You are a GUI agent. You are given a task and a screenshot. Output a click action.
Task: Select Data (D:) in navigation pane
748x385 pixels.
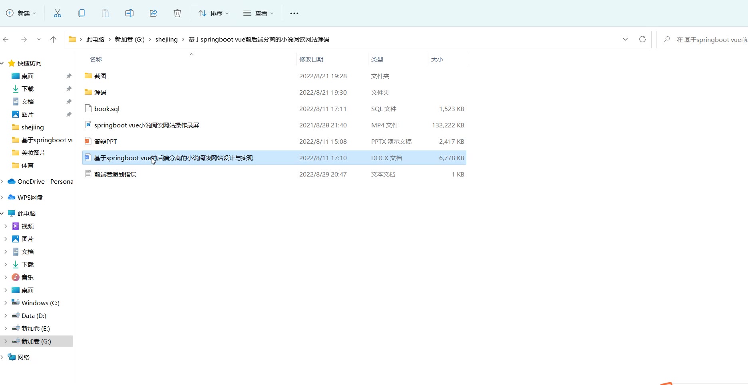point(34,316)
